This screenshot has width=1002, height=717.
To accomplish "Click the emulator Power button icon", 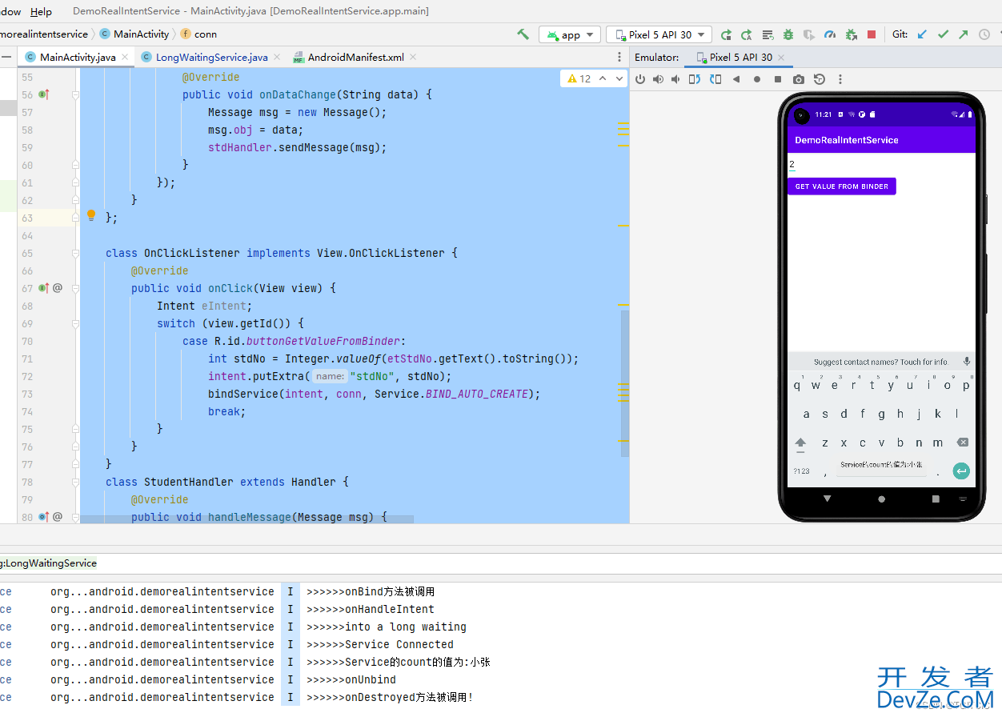I will [x=640, y=79].
